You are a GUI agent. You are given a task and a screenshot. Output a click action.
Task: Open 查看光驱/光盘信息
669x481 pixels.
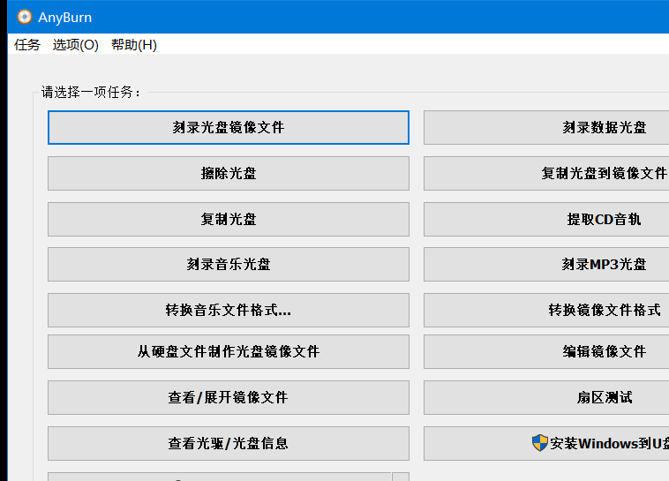tap(229, 443)
